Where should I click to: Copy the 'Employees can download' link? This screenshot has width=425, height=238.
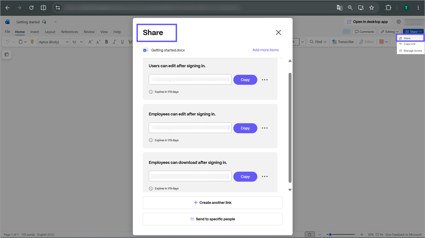[x=245, y=176]
